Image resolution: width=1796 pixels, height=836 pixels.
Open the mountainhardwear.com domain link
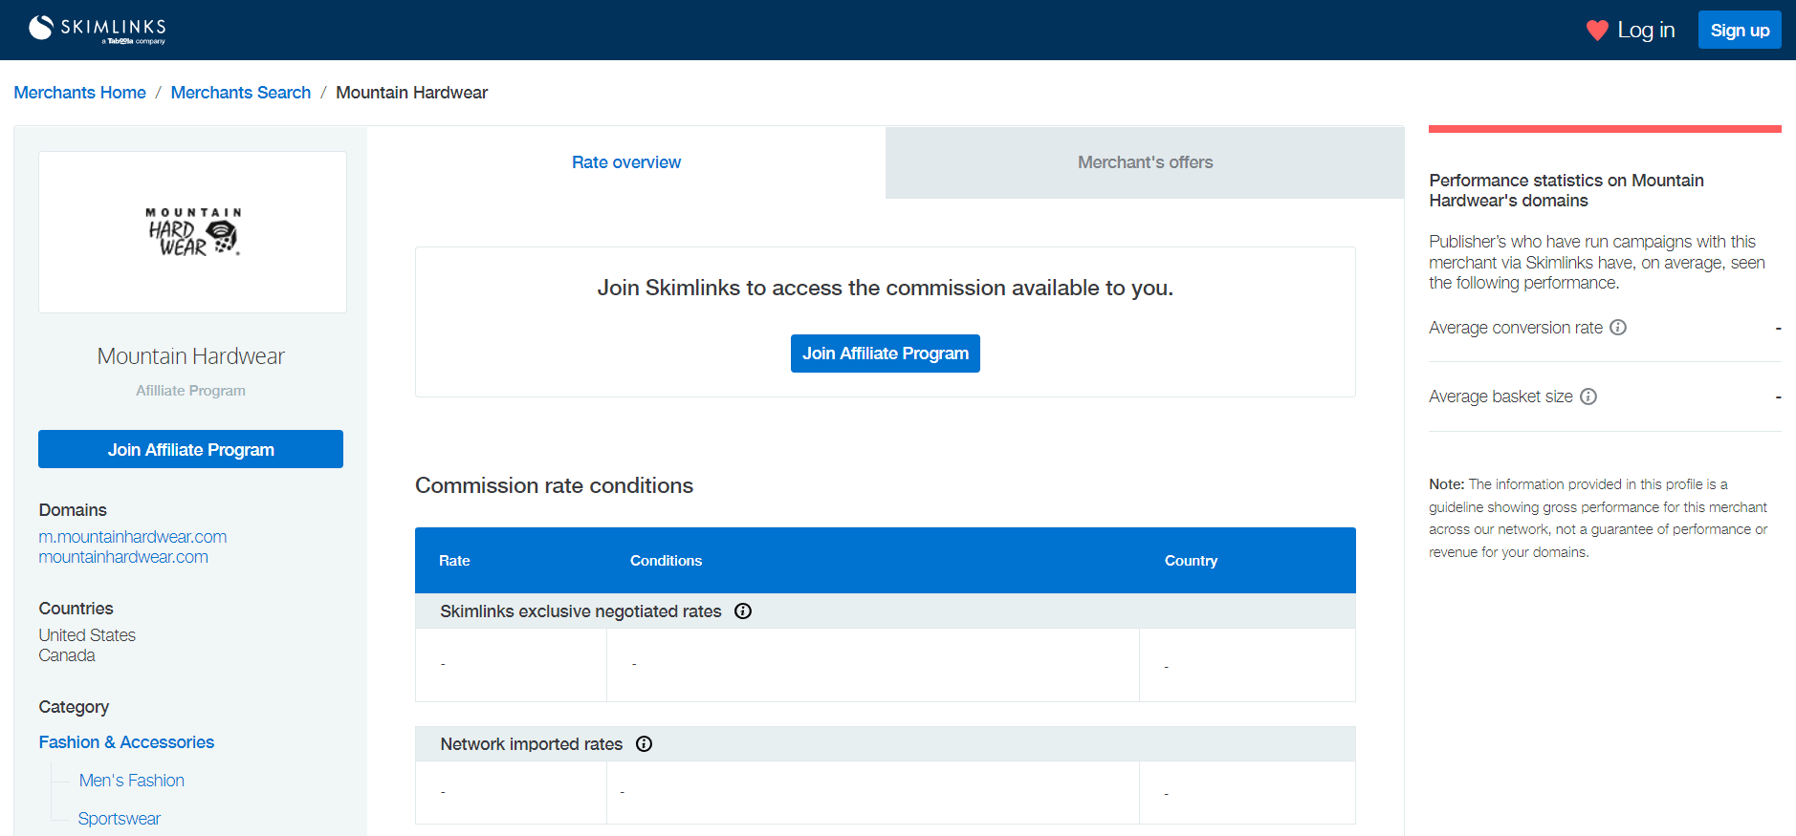tap(122, 557)
